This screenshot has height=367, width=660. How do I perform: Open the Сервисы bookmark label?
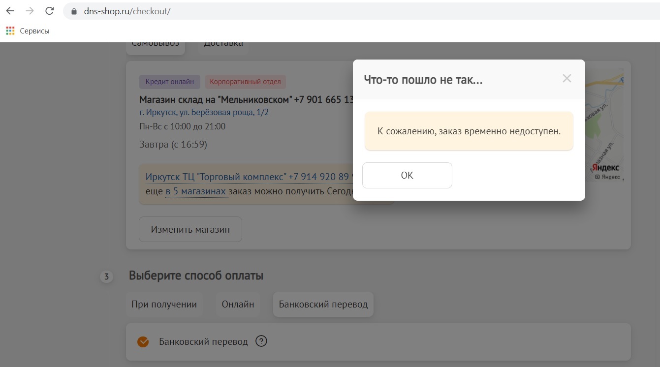[34, 31]
